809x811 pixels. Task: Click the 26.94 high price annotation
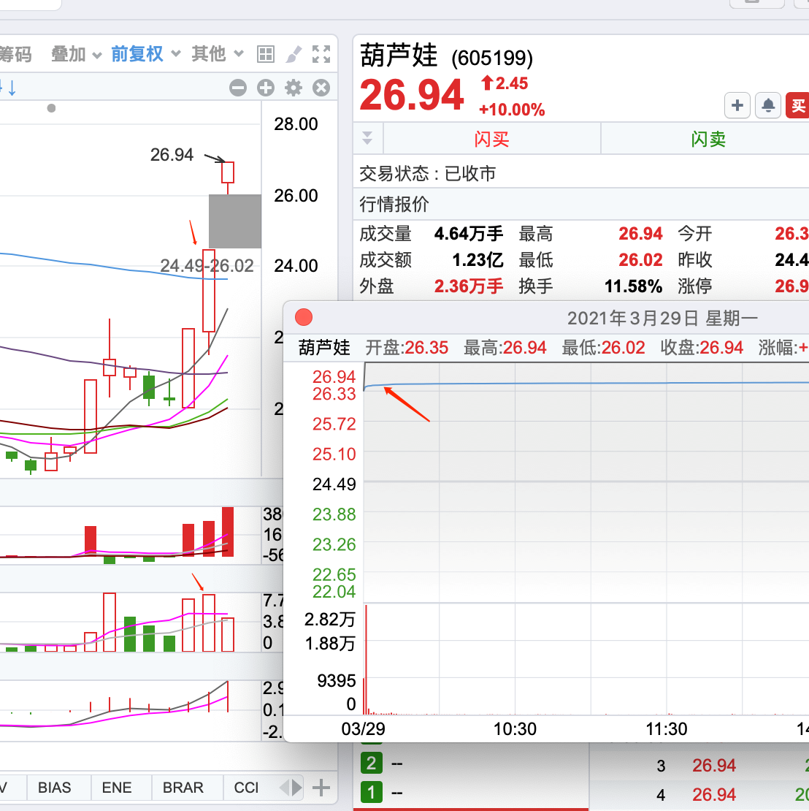[x=172, y=154]
